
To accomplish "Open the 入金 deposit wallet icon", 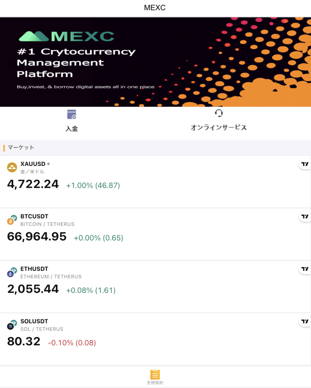I will pos(72,114).
